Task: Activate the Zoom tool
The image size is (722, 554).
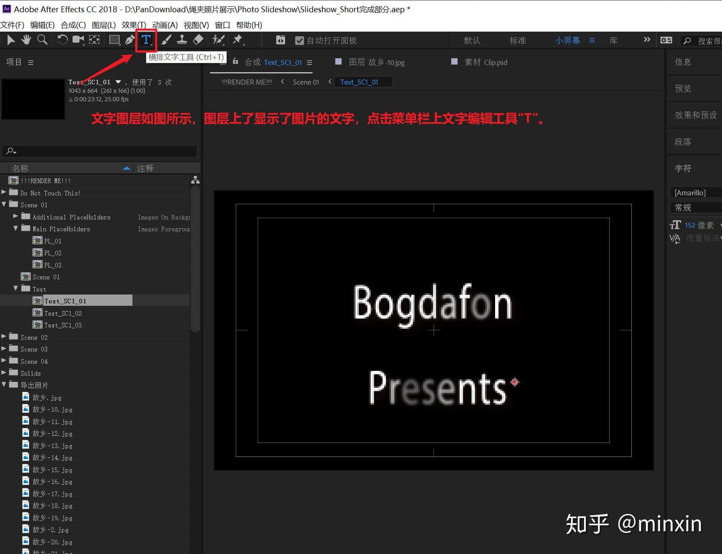Action: 42,40
